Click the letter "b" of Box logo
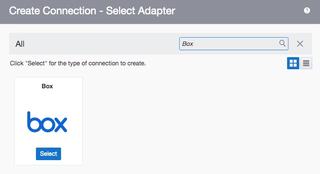This screenshot has width=320, height=174. pyautogui.click(x=32, y=122)
